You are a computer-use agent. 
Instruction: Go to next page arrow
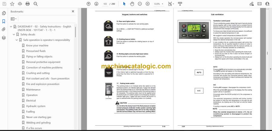96,4
